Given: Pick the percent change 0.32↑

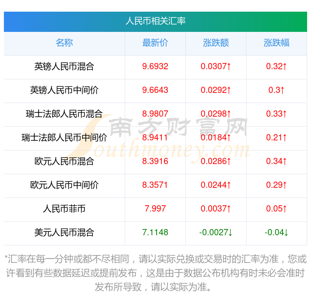Looking at the screenshot, I should [x=276, y=66].
